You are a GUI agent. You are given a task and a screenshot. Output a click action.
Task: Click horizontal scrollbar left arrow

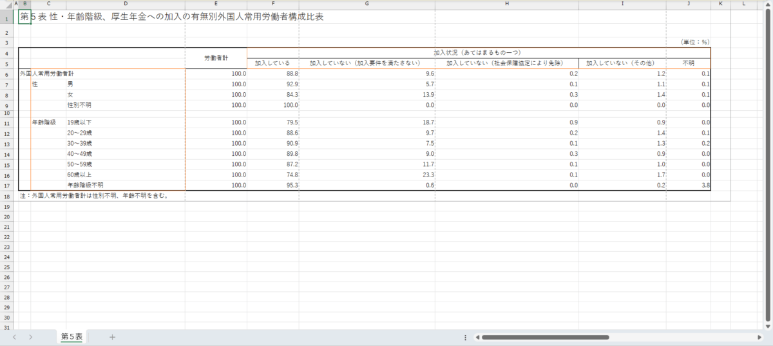coord(477,337)
